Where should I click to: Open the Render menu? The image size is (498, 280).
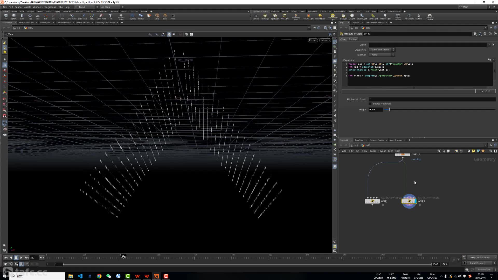click(x=18, y=7)
